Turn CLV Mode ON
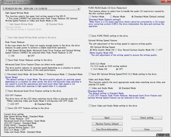 [92, 69]
